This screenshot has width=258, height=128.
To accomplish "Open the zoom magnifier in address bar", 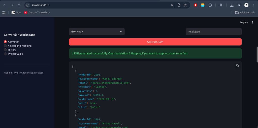I will (172, 5).
